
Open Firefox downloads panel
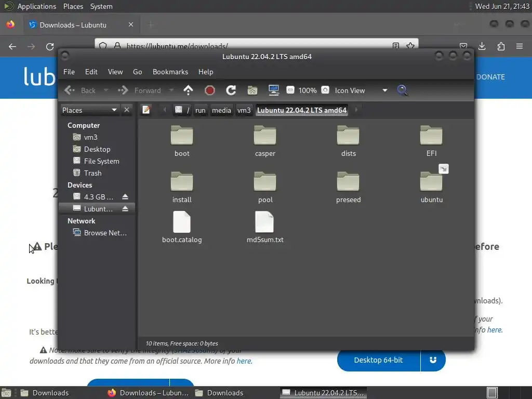(482, 46)
